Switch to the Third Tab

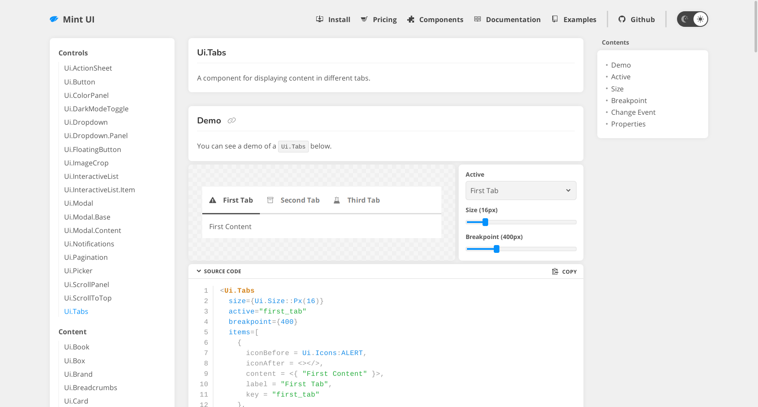pyautogui.click(x=363, y=200)
